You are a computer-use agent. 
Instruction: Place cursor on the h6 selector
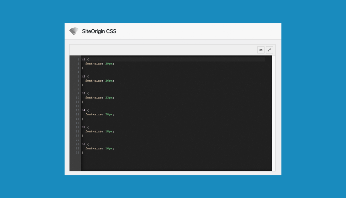(x=83, y=144)
